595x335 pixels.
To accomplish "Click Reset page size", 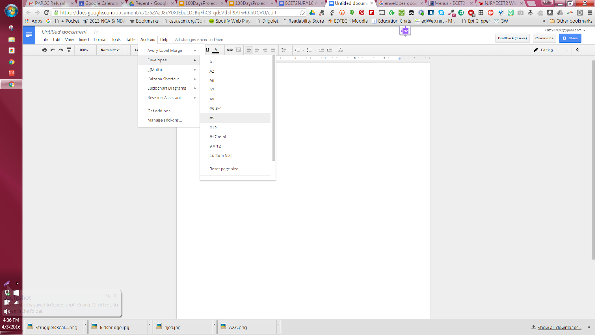I will (x=236, y=169).
